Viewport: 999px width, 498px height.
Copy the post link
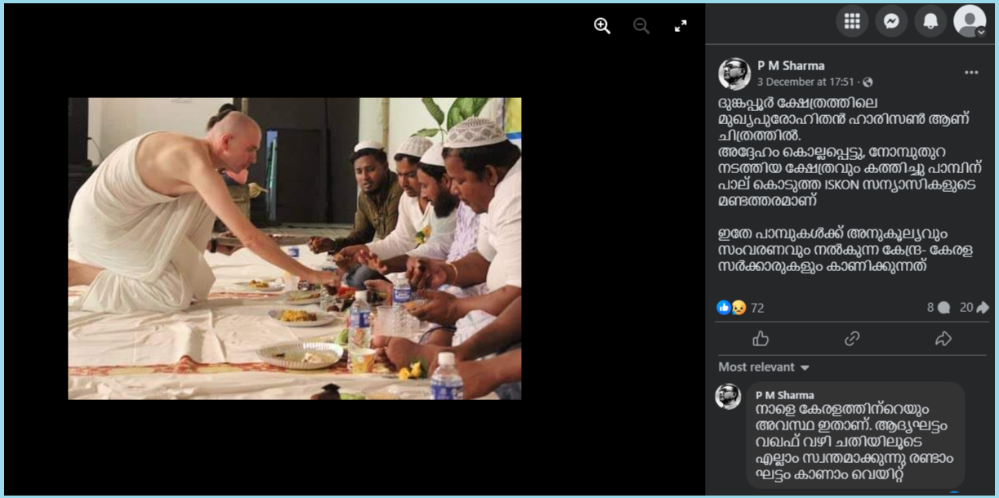(852, 338)
